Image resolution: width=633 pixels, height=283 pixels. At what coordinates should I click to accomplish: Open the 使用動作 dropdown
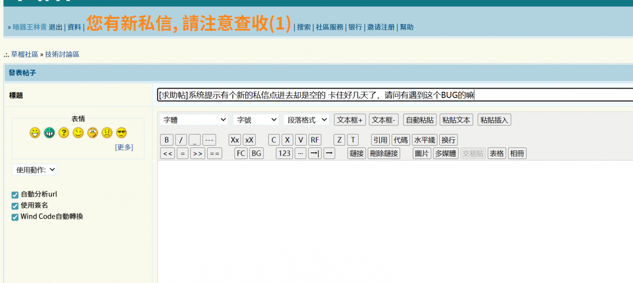pos(35,170)
